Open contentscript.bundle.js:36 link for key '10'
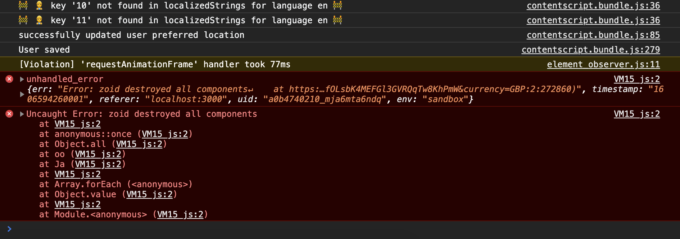Screen dimensions: 680x239 coord(593,6)
